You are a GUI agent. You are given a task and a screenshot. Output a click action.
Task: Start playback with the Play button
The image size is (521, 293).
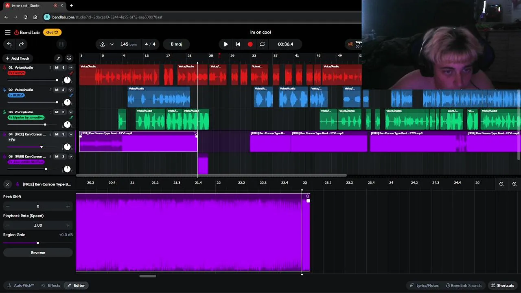[x=226, y=44]
